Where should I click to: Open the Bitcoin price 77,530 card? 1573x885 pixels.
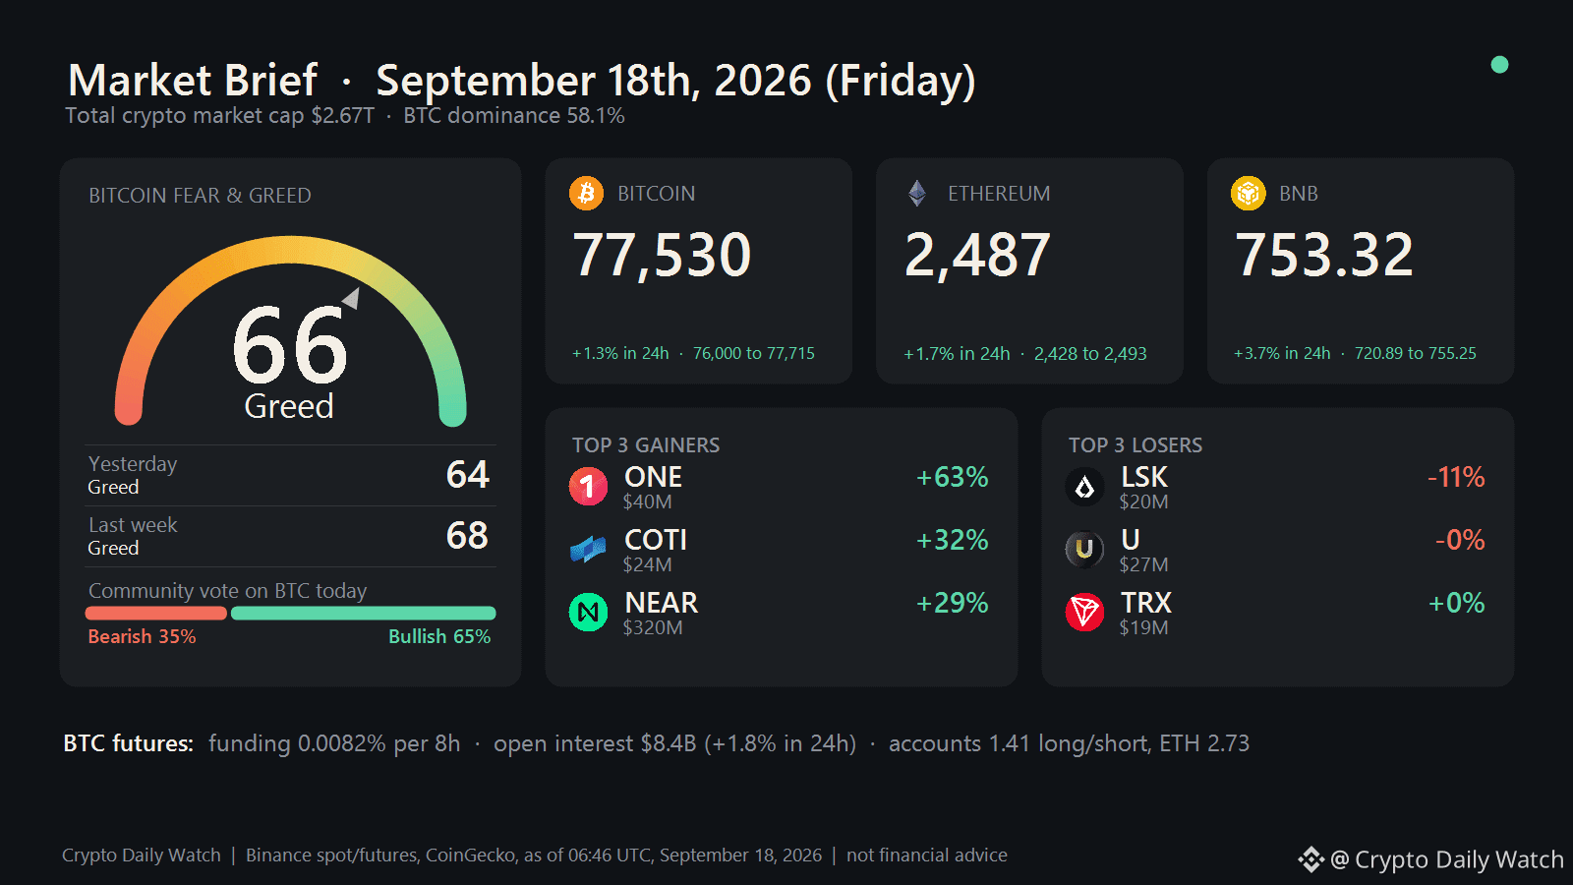pyautogui.click(x=699, y=270)
